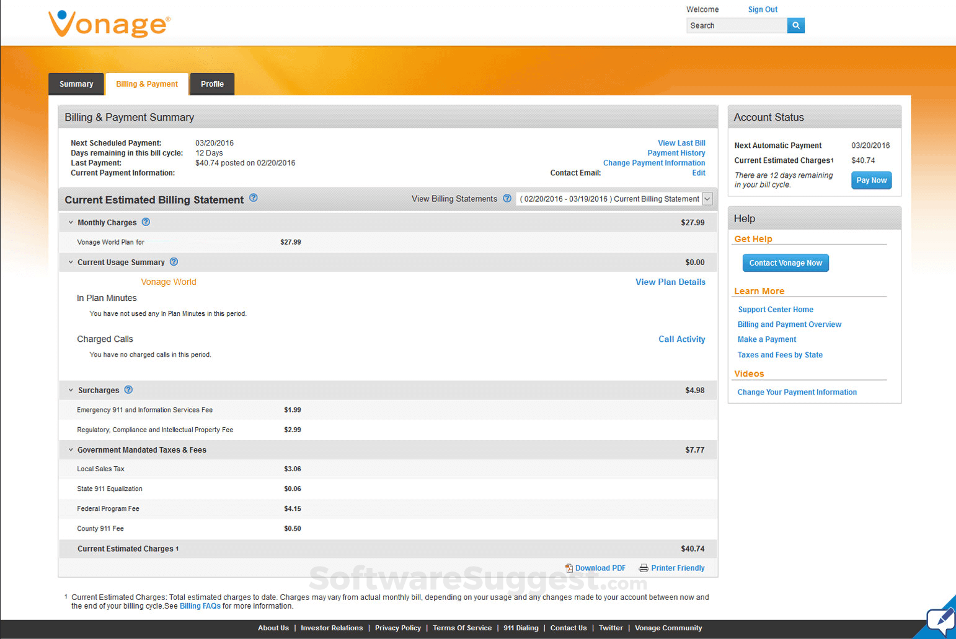Collapse the Monthly Charges section

click(x=70, y=222)
